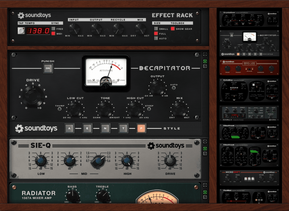Select Devil-Loc in the right sidebar

coord(249,67)
